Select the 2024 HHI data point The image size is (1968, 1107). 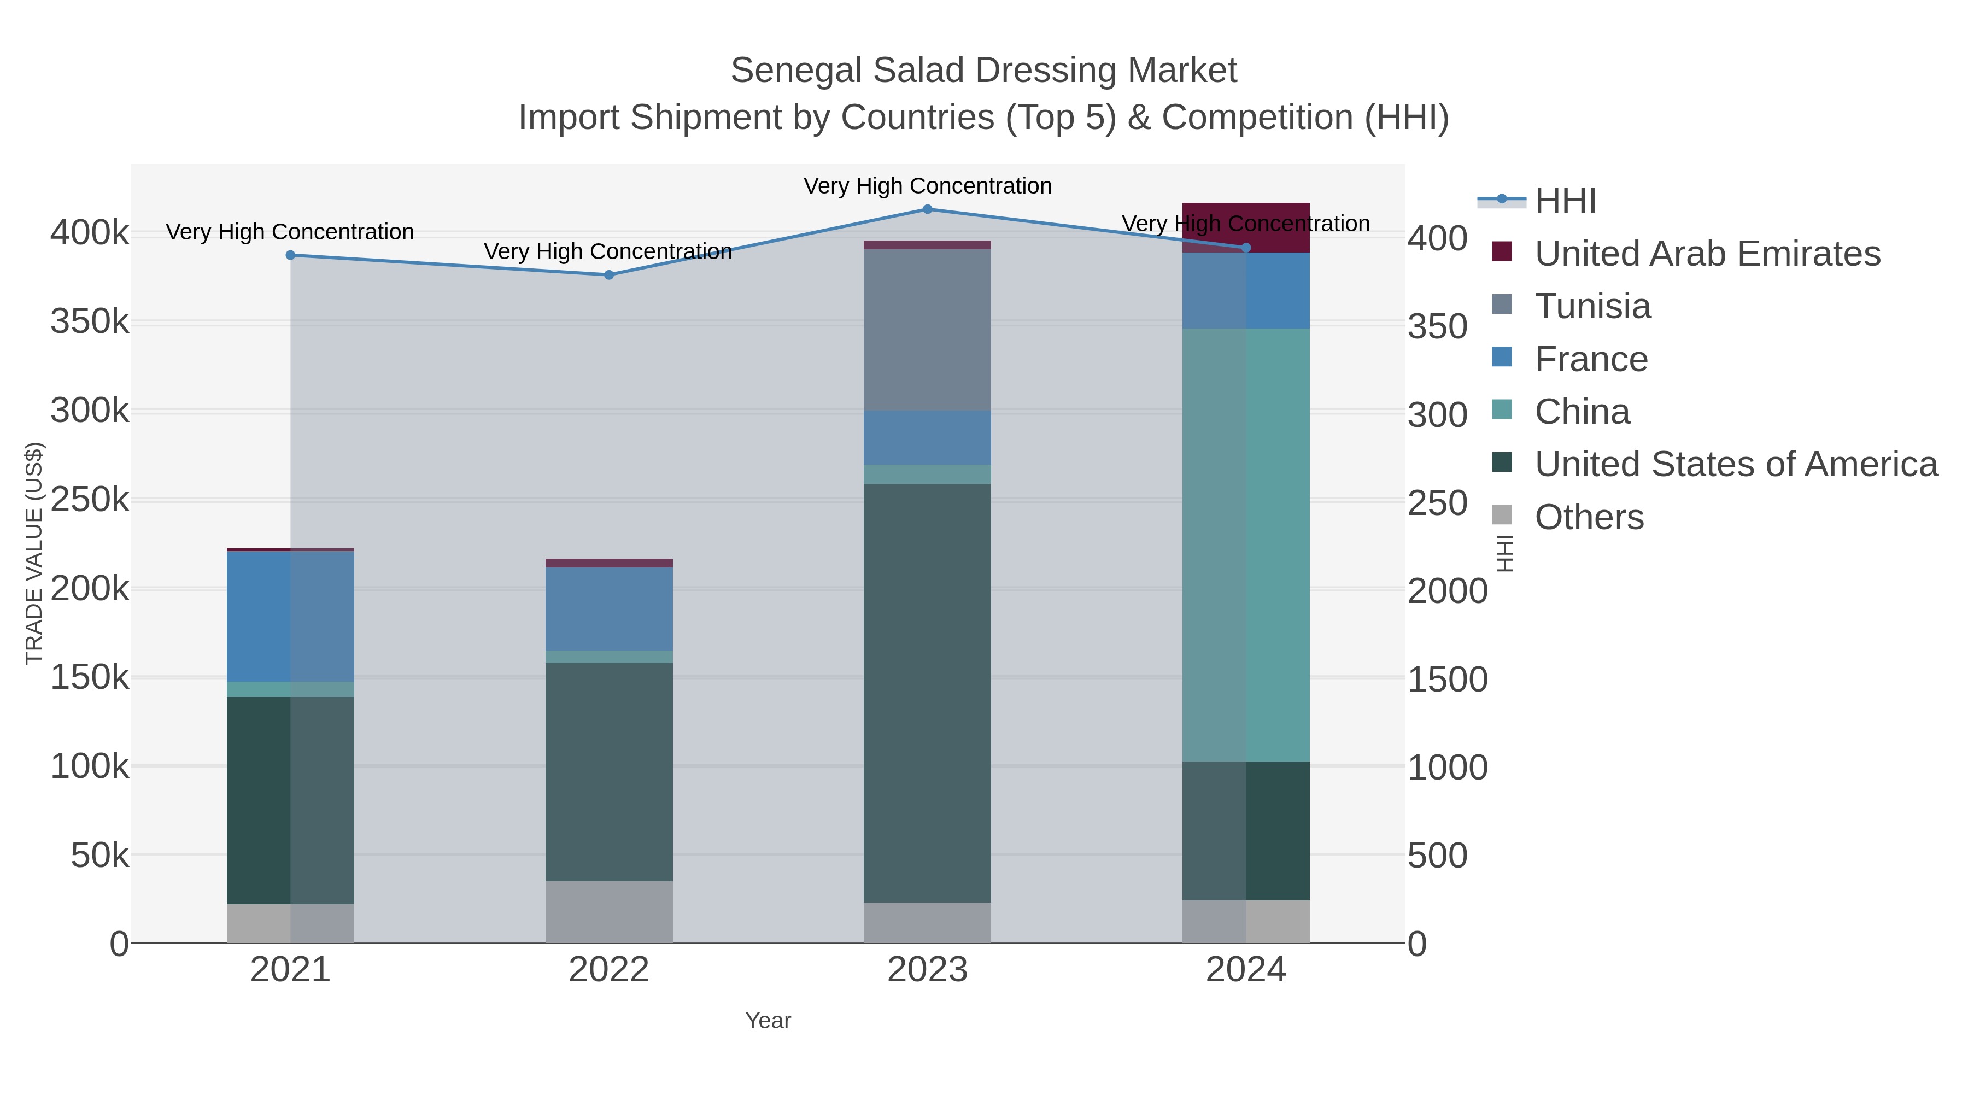[1246, 248]
